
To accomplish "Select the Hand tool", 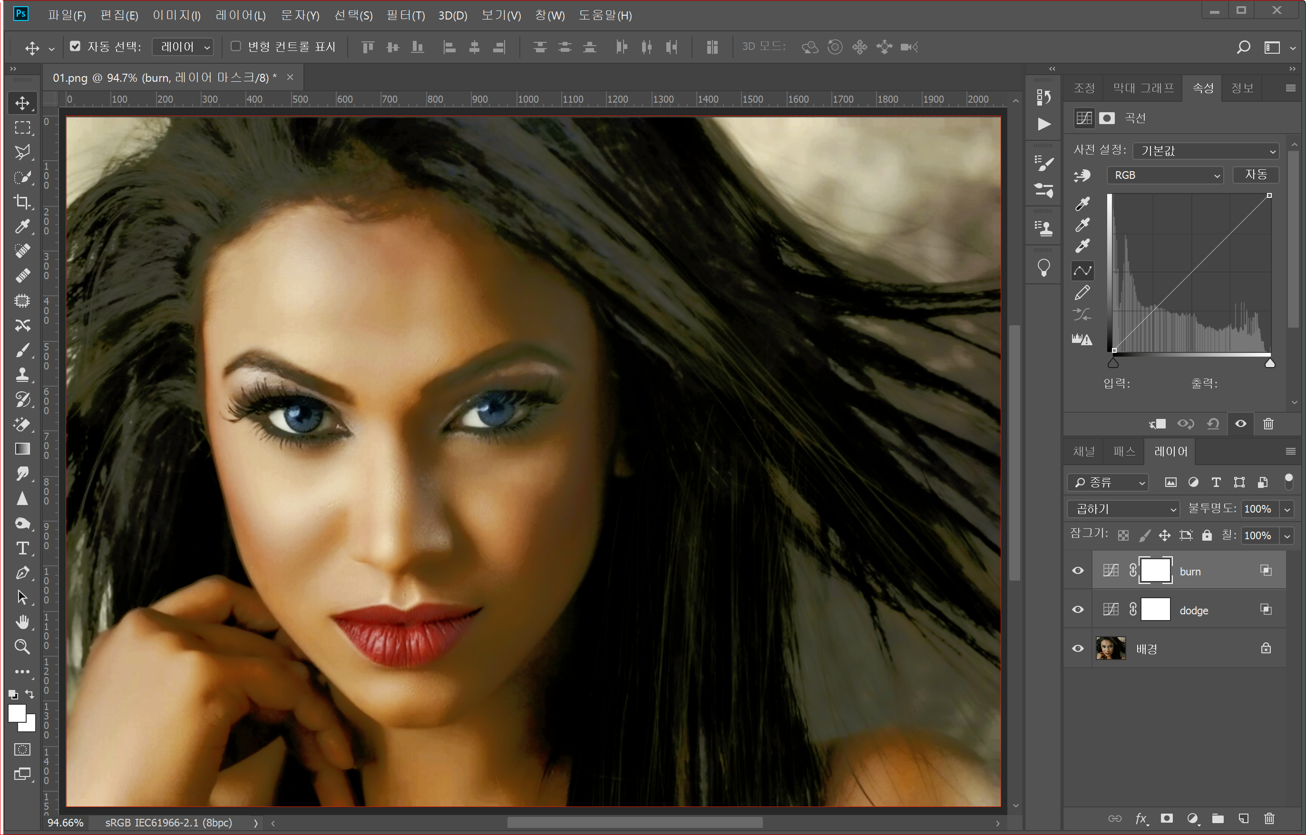I will (22, 622).
